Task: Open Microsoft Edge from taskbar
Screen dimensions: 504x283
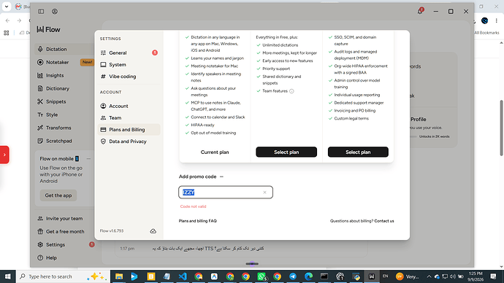Action: pos(308,276)
